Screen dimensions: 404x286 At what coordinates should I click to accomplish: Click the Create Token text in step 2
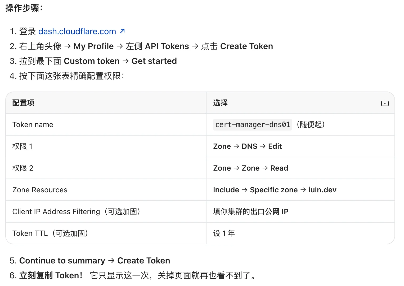tap(246, 46)
